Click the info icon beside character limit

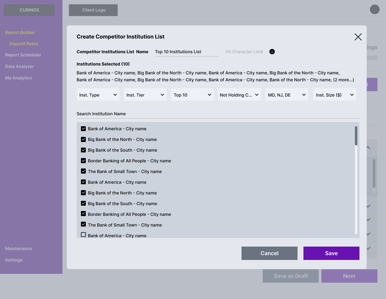(x=272, y=52)
